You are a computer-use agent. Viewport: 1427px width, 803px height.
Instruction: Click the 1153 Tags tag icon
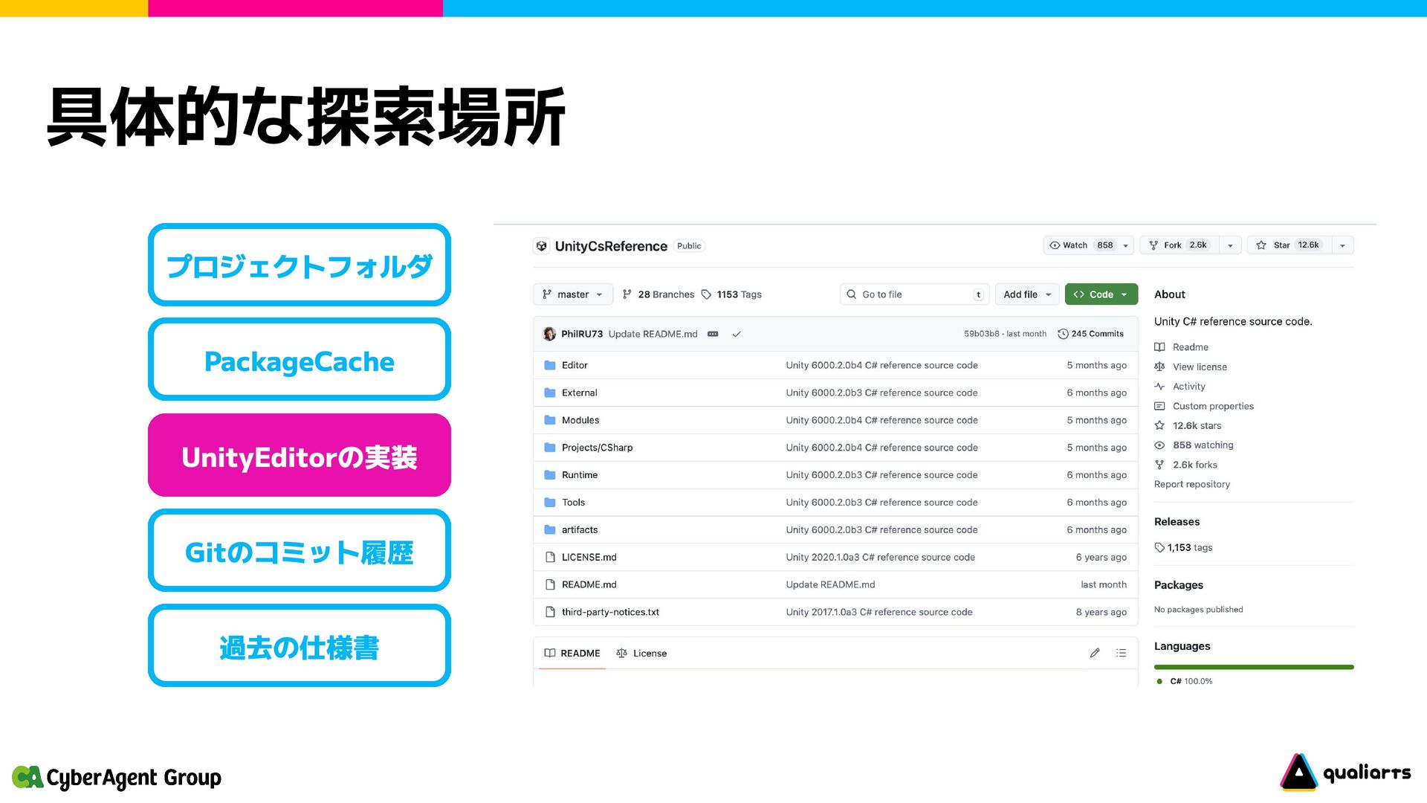tap(706, 294)
